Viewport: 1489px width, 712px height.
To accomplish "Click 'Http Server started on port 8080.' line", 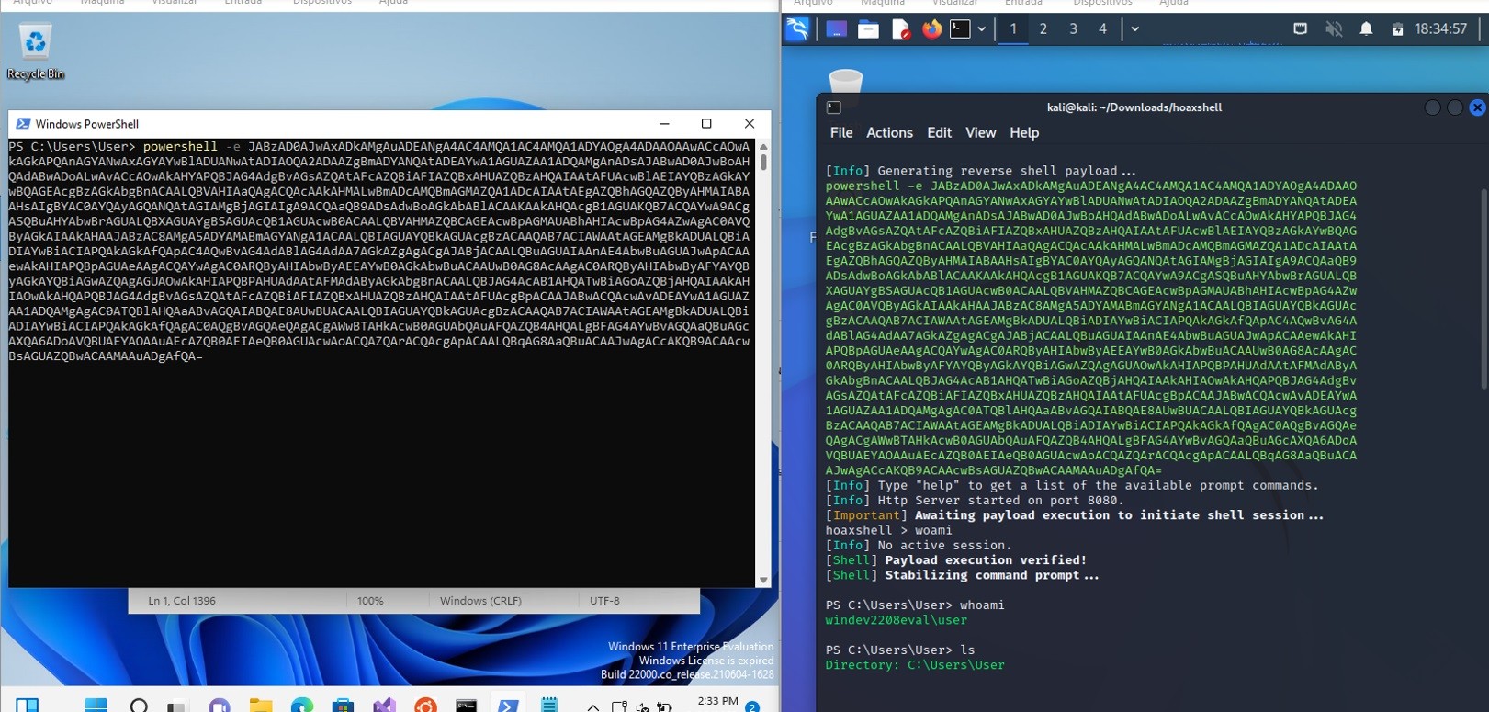I will coord(975,501).
